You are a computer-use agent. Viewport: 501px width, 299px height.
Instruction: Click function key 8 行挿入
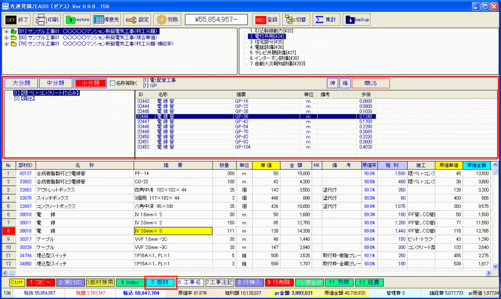249,282
